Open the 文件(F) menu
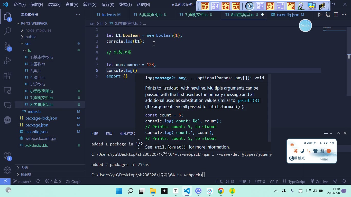 click(20, 5)
